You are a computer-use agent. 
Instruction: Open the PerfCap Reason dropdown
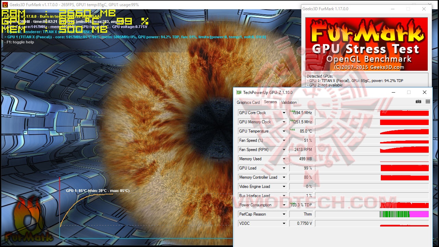pyautogui.click(x=284, y=214)
